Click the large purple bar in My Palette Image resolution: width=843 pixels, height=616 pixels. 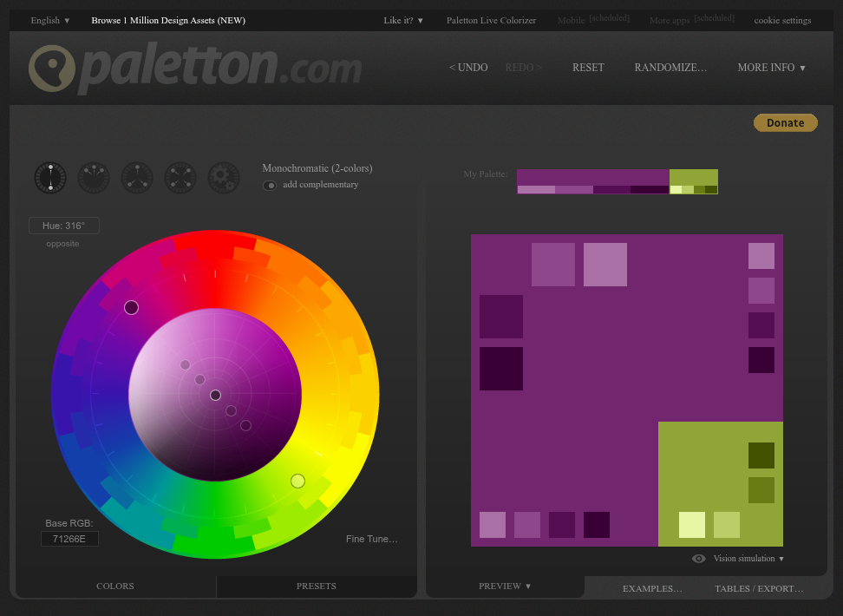(x=593, y=177)
